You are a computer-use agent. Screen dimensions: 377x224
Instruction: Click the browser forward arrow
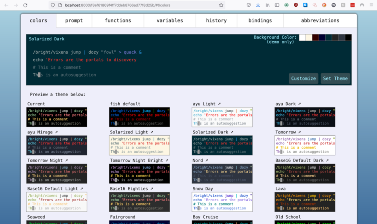tap(16, 5)
